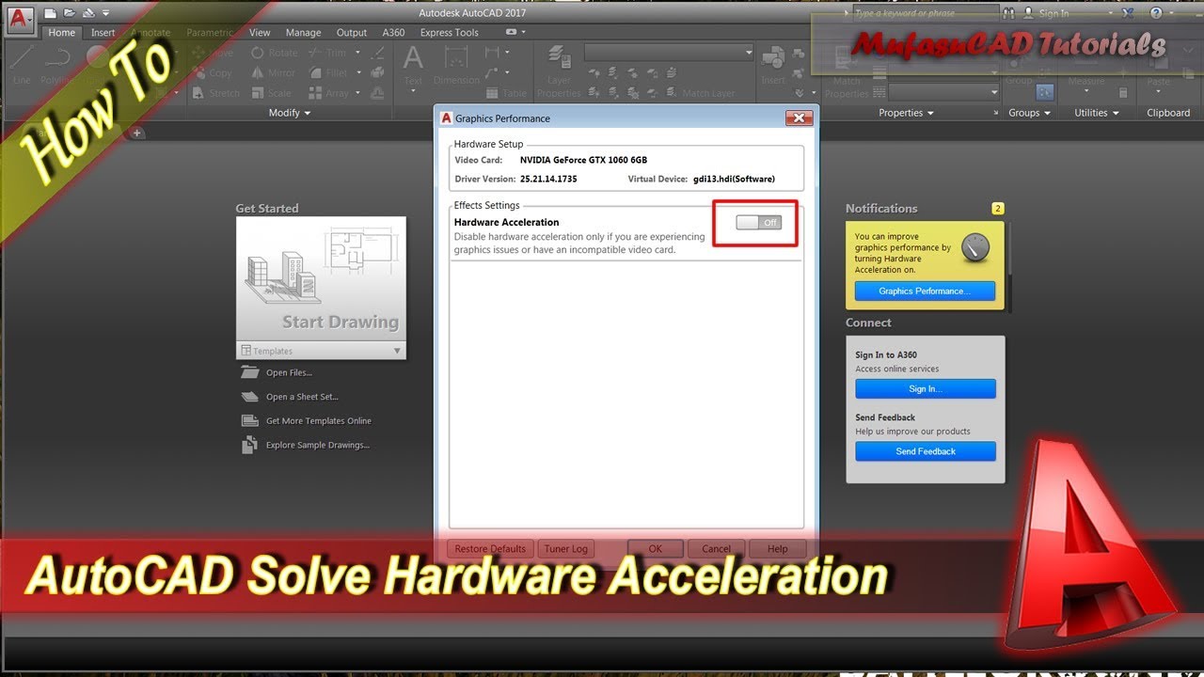Open the Array tool dropdown arrow
The height and width of the screenshot is (677, 1204).
[x=356, y=93]
